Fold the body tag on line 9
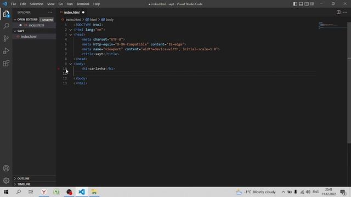 [71, 64]
